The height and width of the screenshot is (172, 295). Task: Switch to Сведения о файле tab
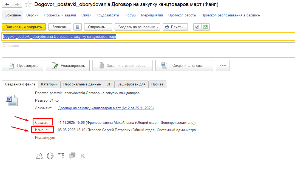pyautogui.click(x=20, y=84)
